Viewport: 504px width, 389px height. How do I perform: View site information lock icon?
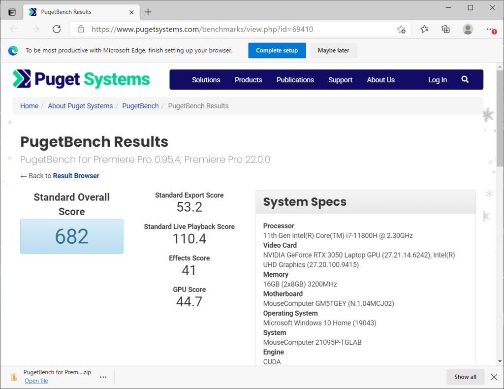(81, 29)
